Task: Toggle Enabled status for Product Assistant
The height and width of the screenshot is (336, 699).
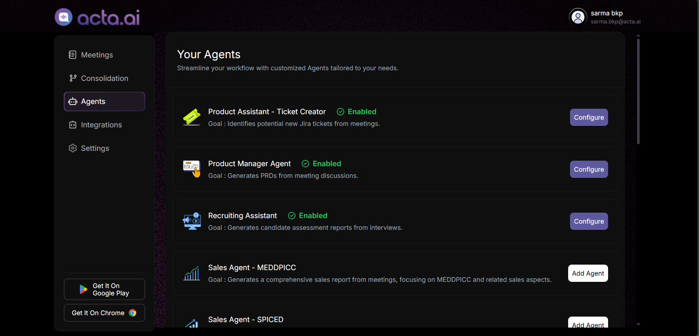Action: [340, 112]
